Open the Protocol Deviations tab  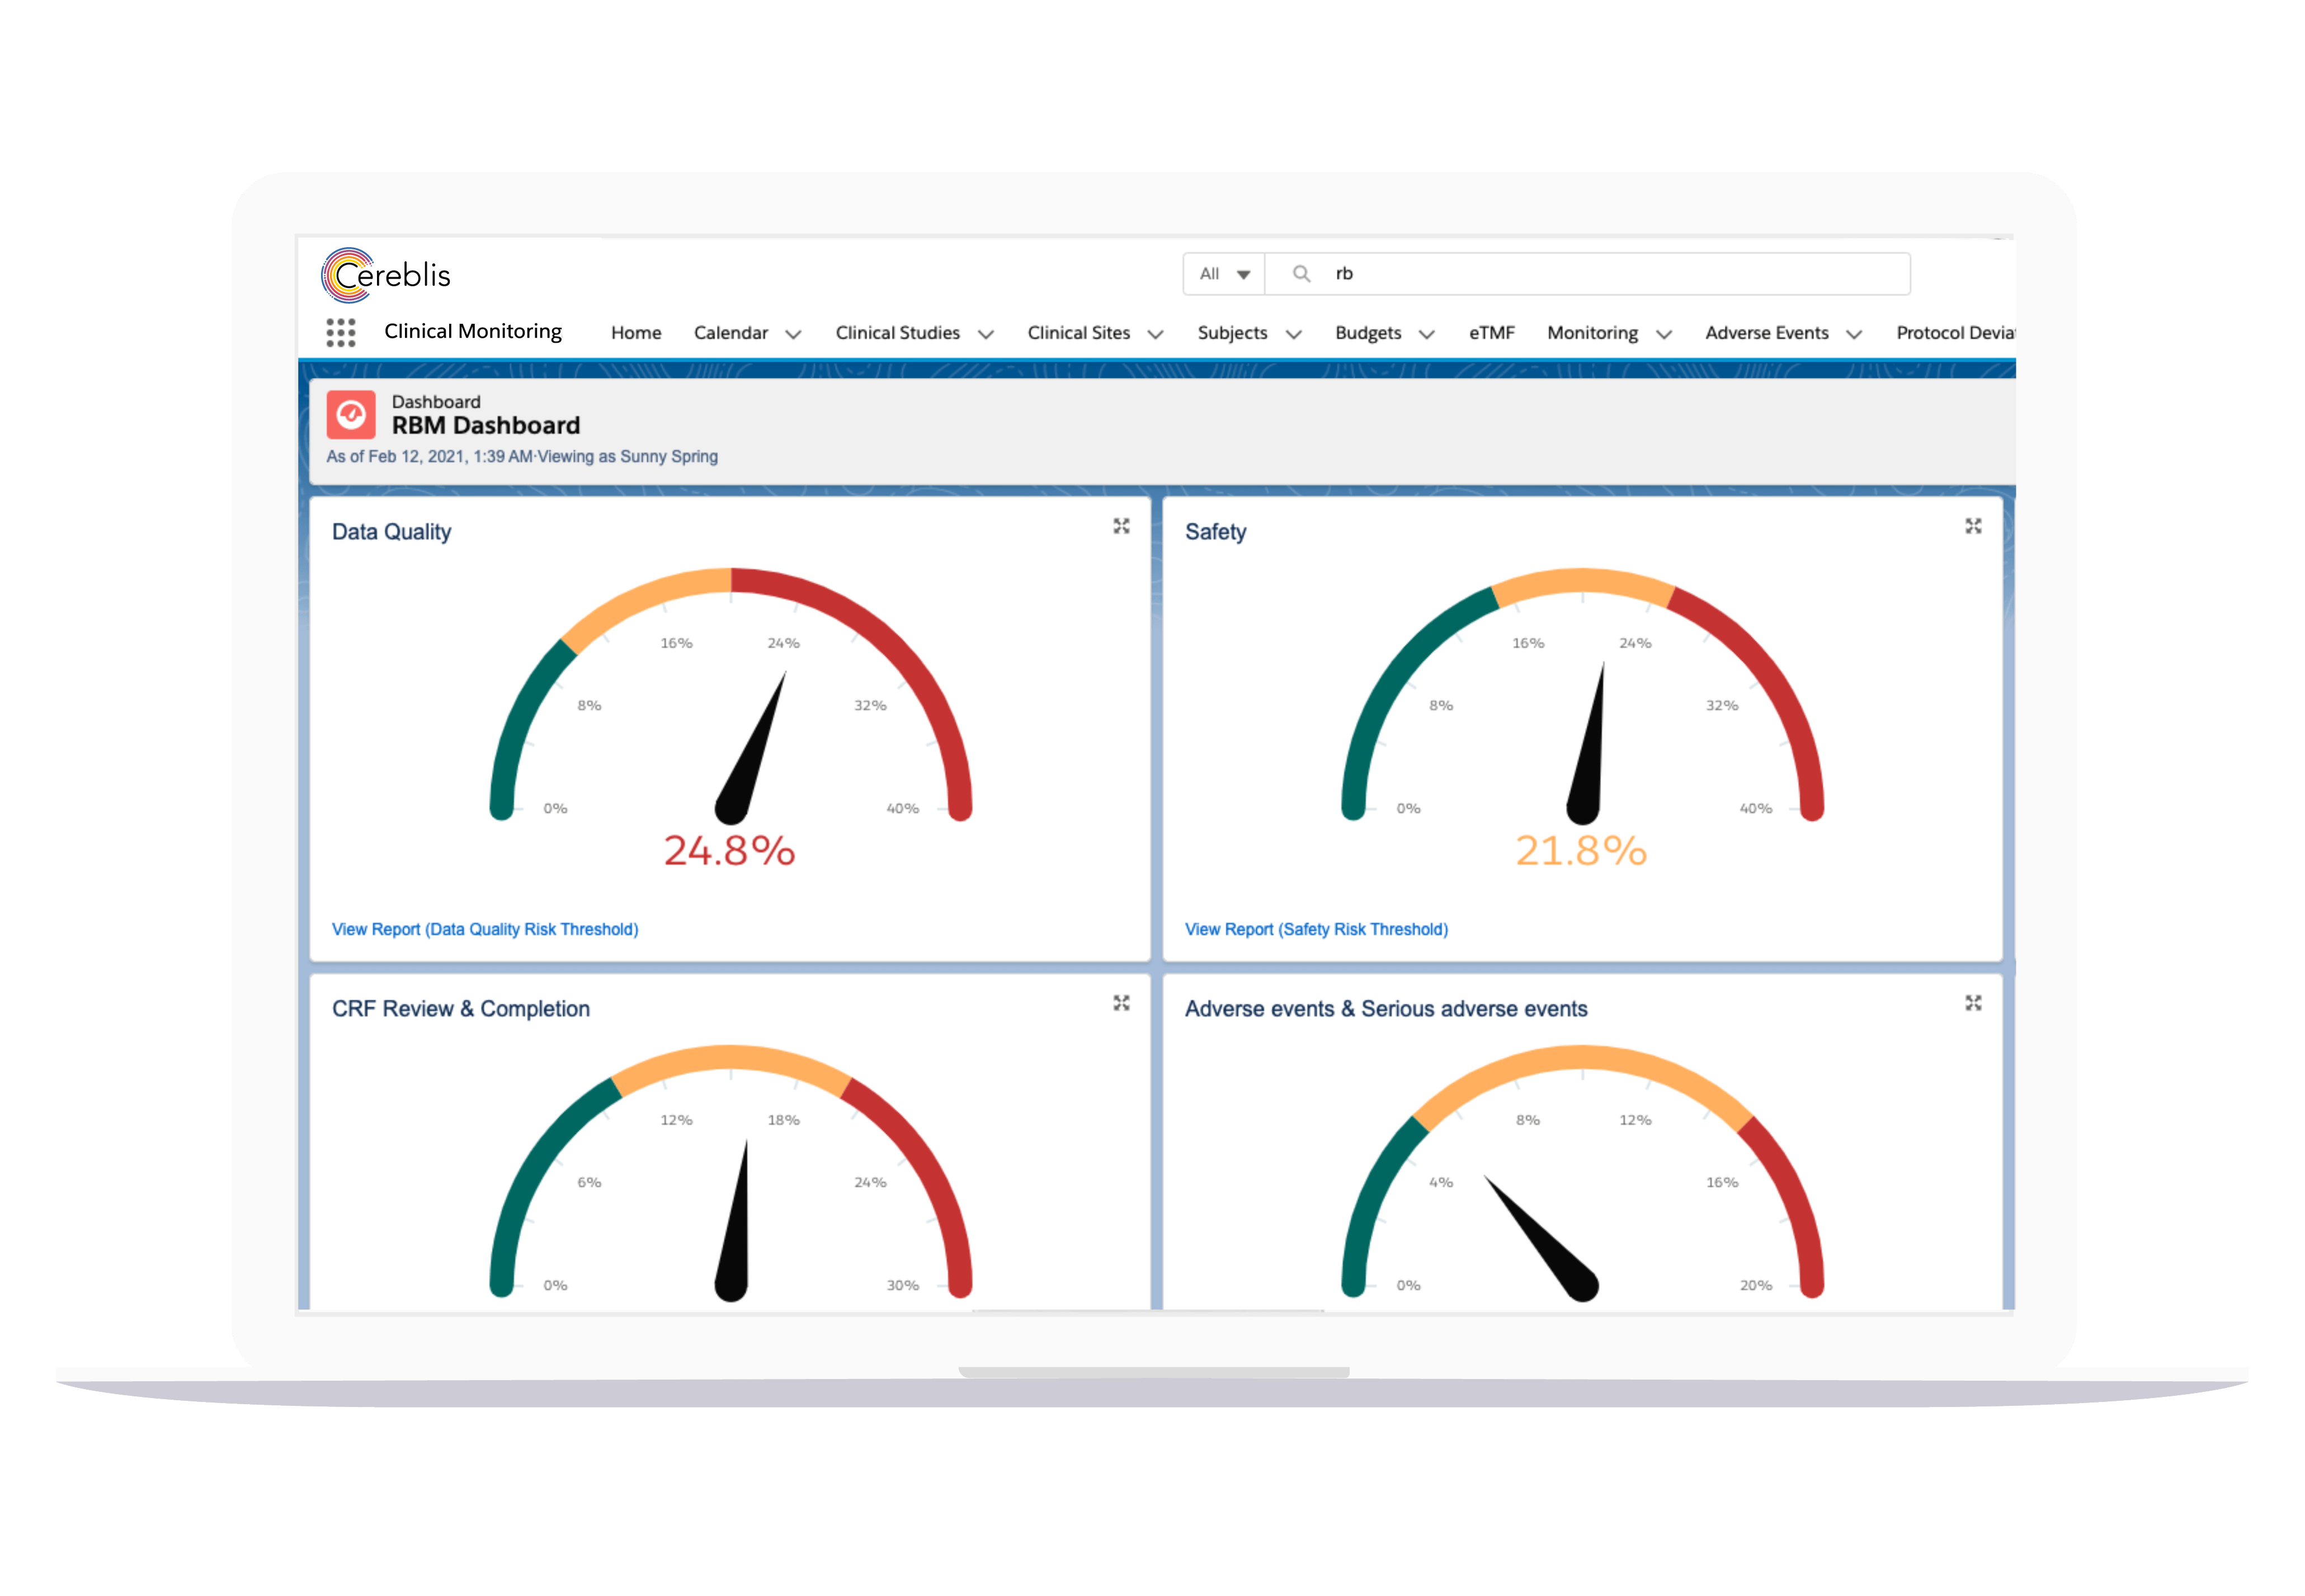click(x=1955, y=333)
